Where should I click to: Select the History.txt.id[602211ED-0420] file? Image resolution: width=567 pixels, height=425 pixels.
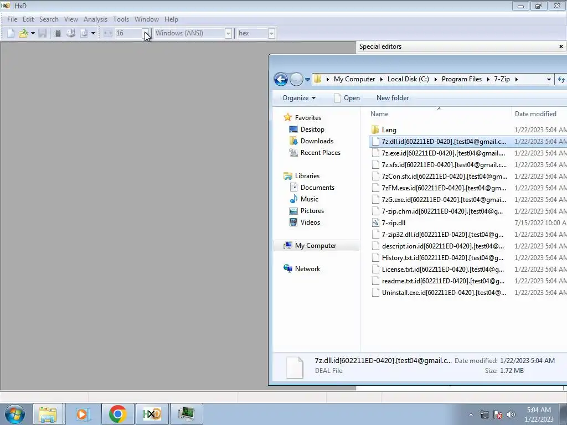click(x=442, y=258)
